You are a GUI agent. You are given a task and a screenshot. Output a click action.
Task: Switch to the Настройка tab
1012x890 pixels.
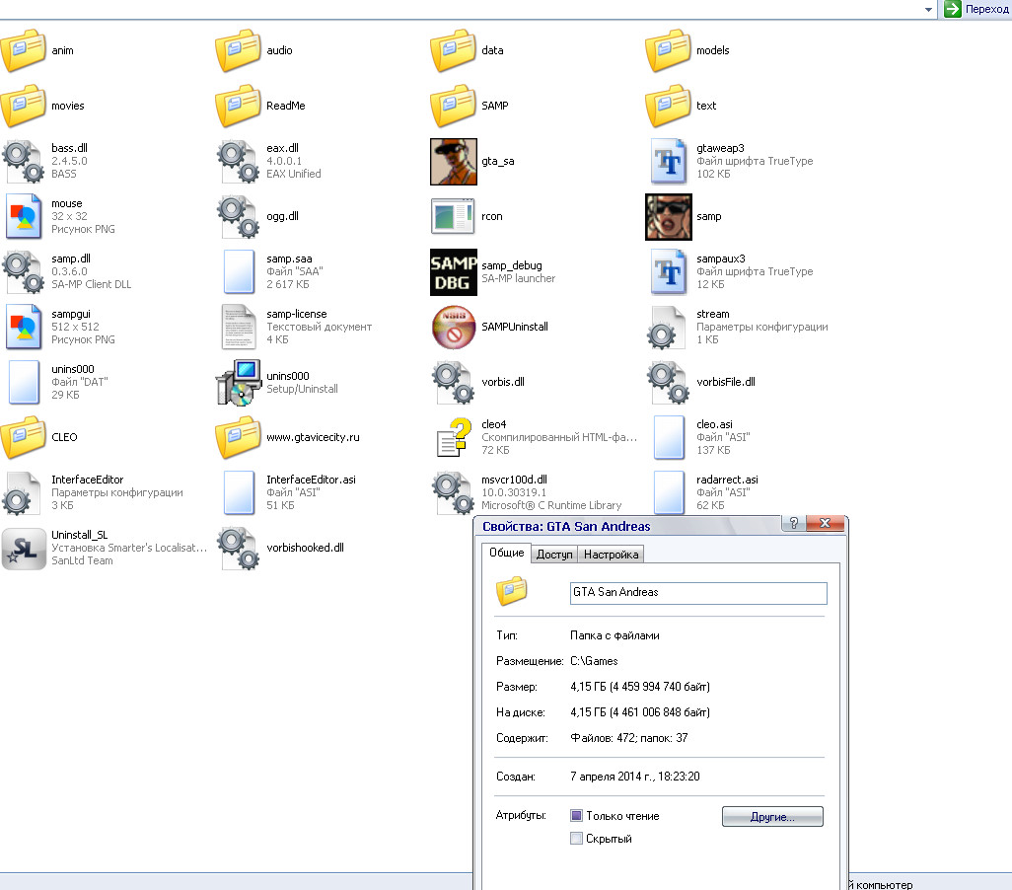click(611, 555)
